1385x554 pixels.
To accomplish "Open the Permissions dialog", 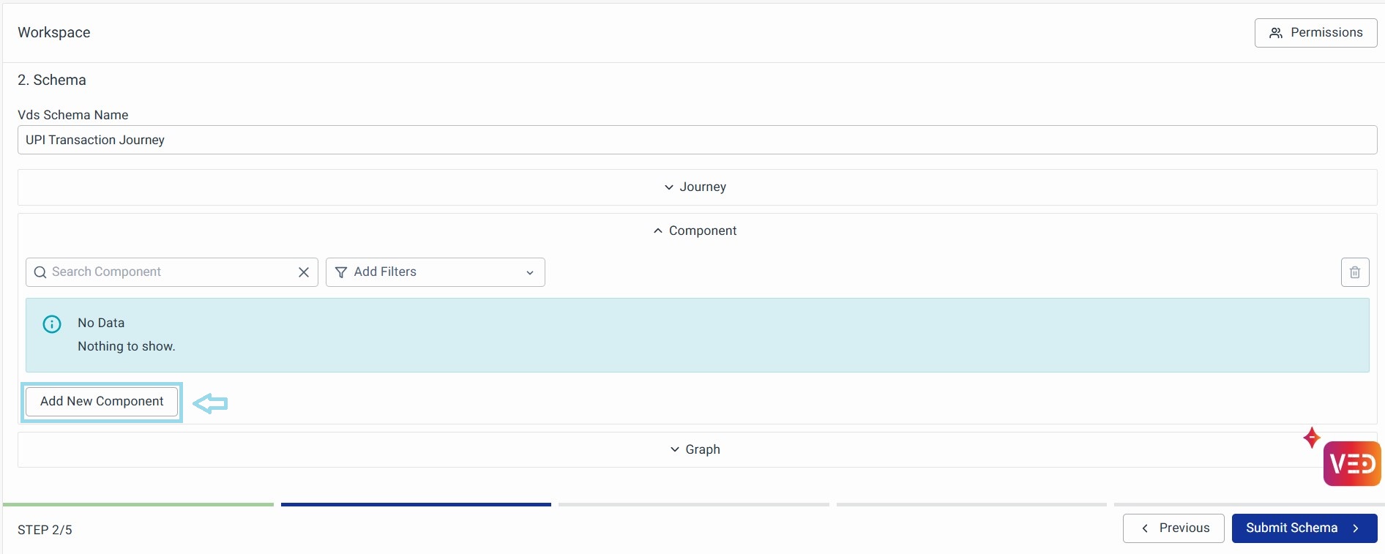I will tap(1315, 33).
